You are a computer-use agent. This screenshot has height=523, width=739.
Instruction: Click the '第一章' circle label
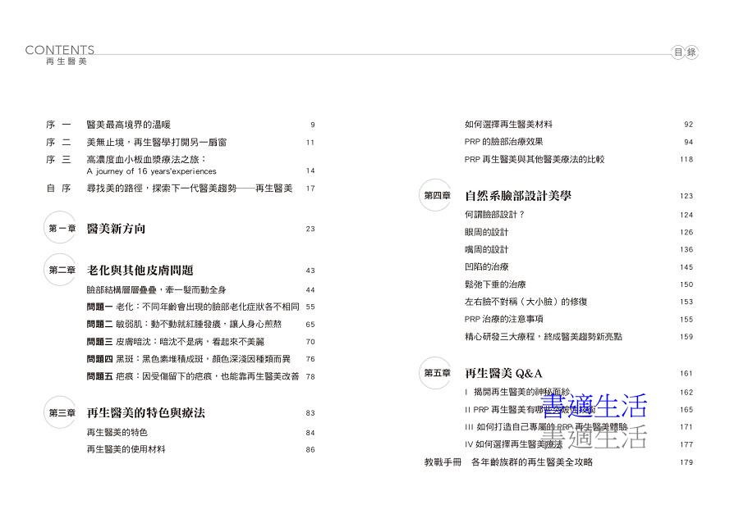(x=60, y=228)
